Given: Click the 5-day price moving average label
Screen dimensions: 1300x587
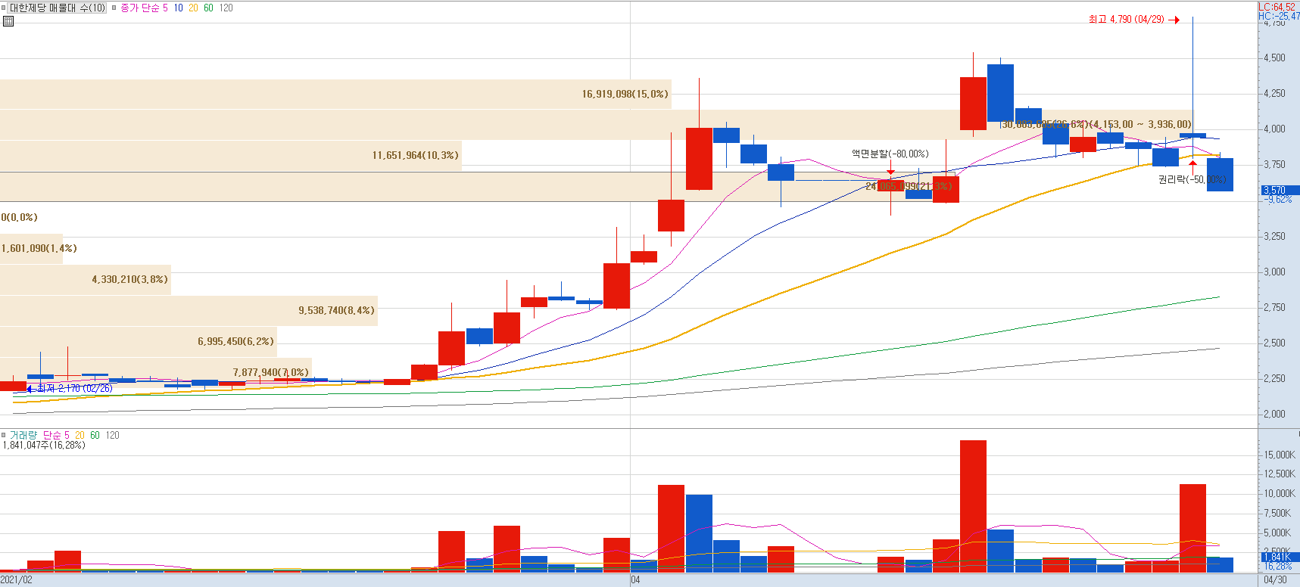Looking at the screenshot, I should click(165, 8).
